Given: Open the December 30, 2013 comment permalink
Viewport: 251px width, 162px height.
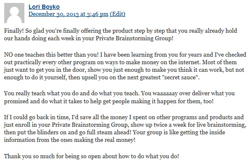Looking at the screenshot, I should pyautogui.click(x=69, y=14).
